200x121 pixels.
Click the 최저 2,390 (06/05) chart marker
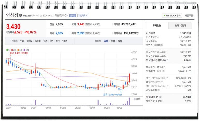[x=113, y=94]
